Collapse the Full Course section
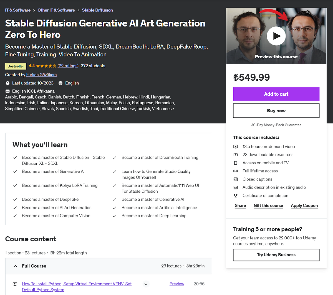The height and width of the screenshot is (295, 333). click(16, 266)
